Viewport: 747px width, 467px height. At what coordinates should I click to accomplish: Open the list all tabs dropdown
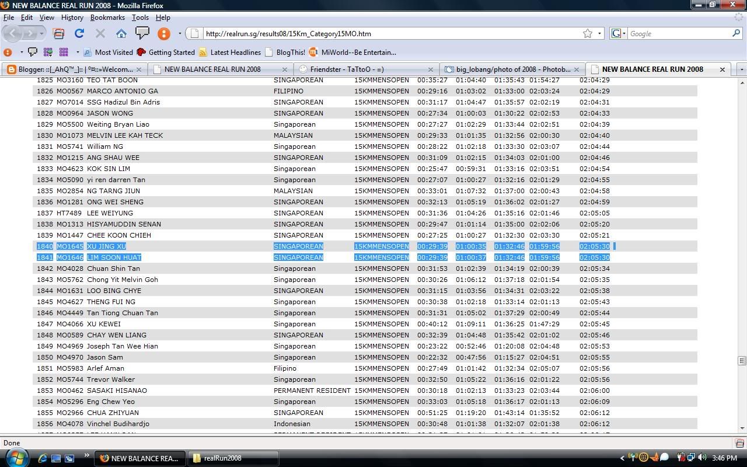[741, 69]
